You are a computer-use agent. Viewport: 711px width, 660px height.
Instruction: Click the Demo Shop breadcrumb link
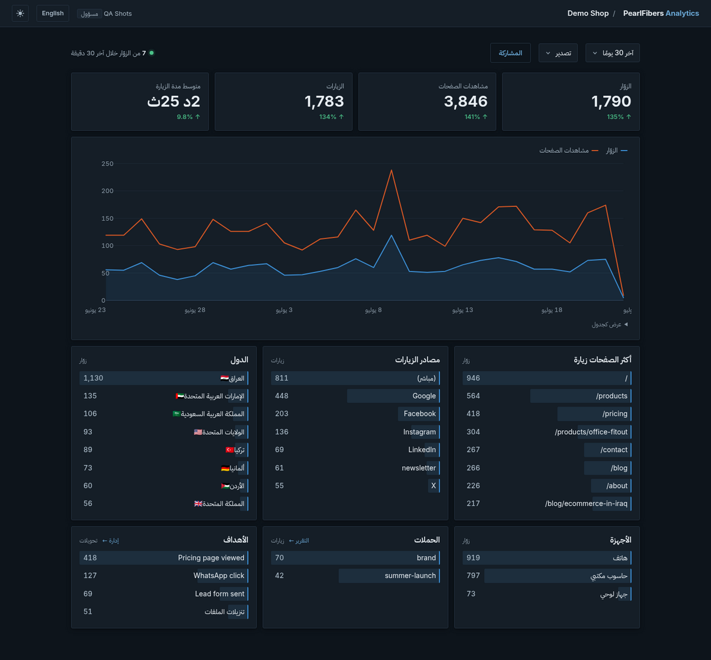[x=588, y=13]
